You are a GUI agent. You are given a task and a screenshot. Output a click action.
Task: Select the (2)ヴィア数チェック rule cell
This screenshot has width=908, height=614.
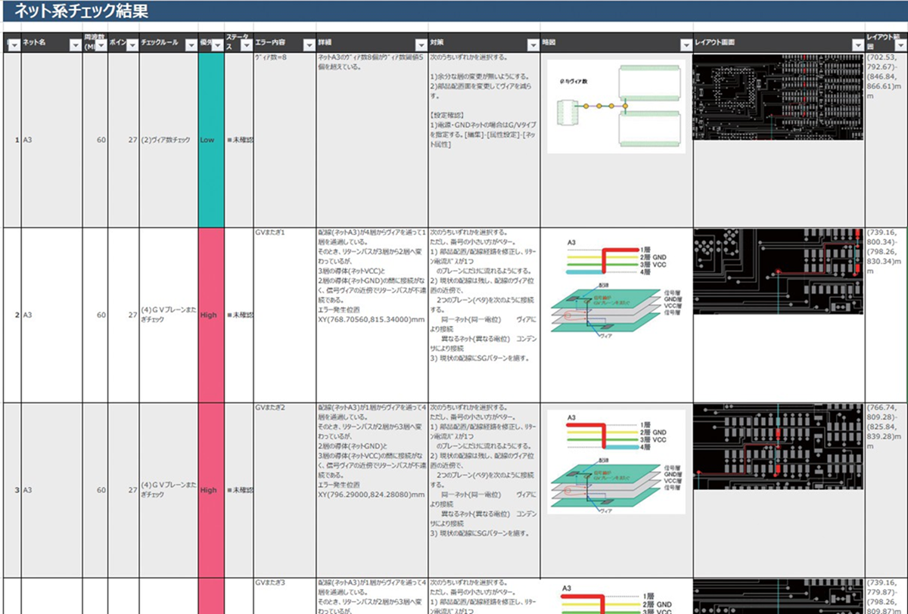click(168, 140)
